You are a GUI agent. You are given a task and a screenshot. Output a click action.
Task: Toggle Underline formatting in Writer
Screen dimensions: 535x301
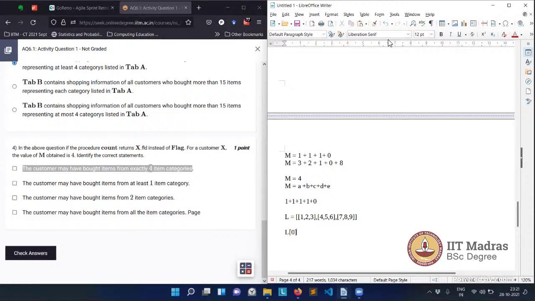tap(459, 34)
